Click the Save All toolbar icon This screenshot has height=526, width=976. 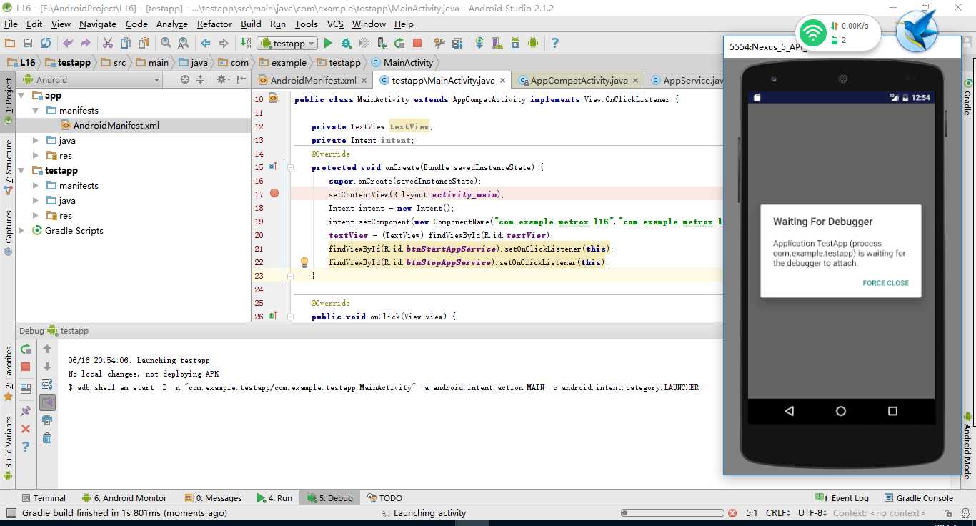28,43
